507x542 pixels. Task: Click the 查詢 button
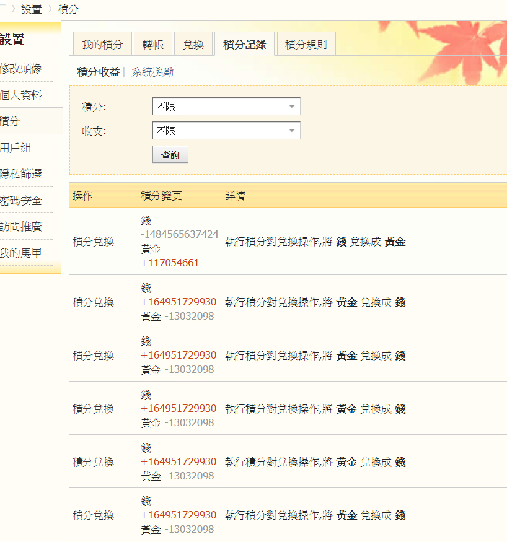[170, 155]
